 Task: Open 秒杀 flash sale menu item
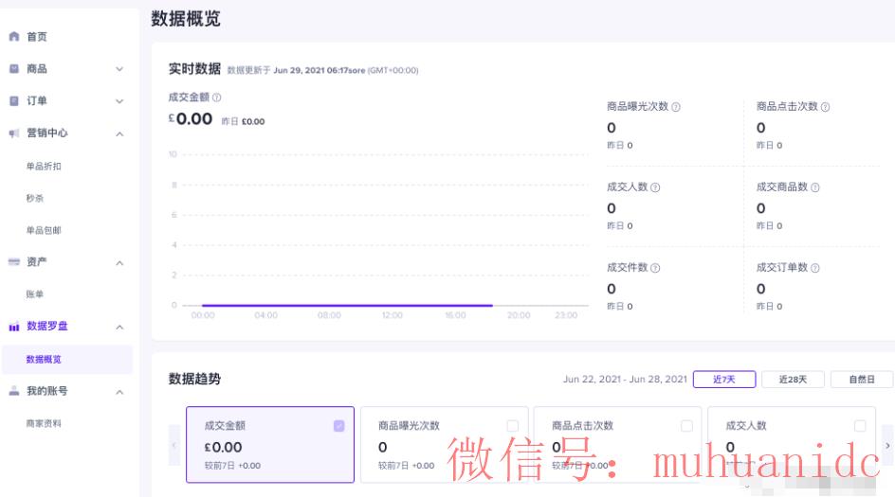(x=35, y=199)
